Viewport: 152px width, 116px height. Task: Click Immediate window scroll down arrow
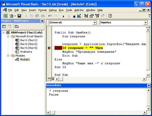pos(148,109)
